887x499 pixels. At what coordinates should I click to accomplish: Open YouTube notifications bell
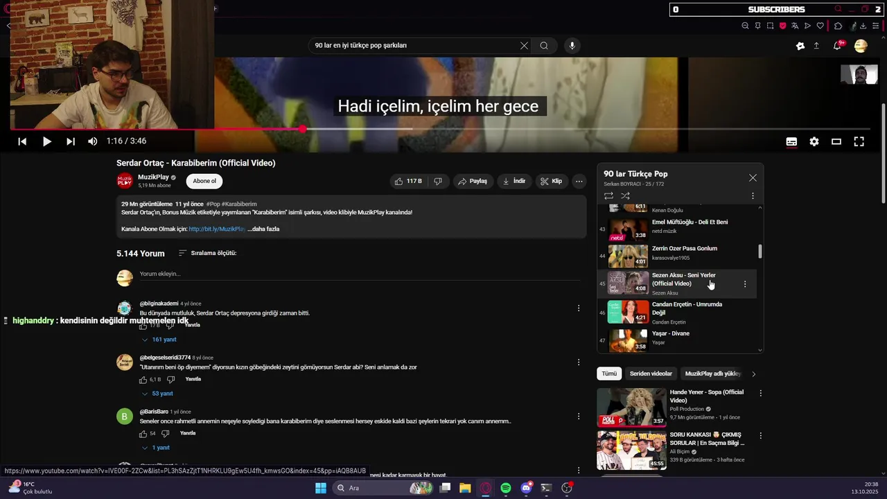point(838,46)
